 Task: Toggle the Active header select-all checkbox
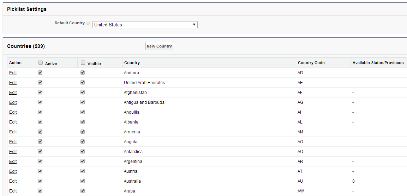(x=41, y=63)
